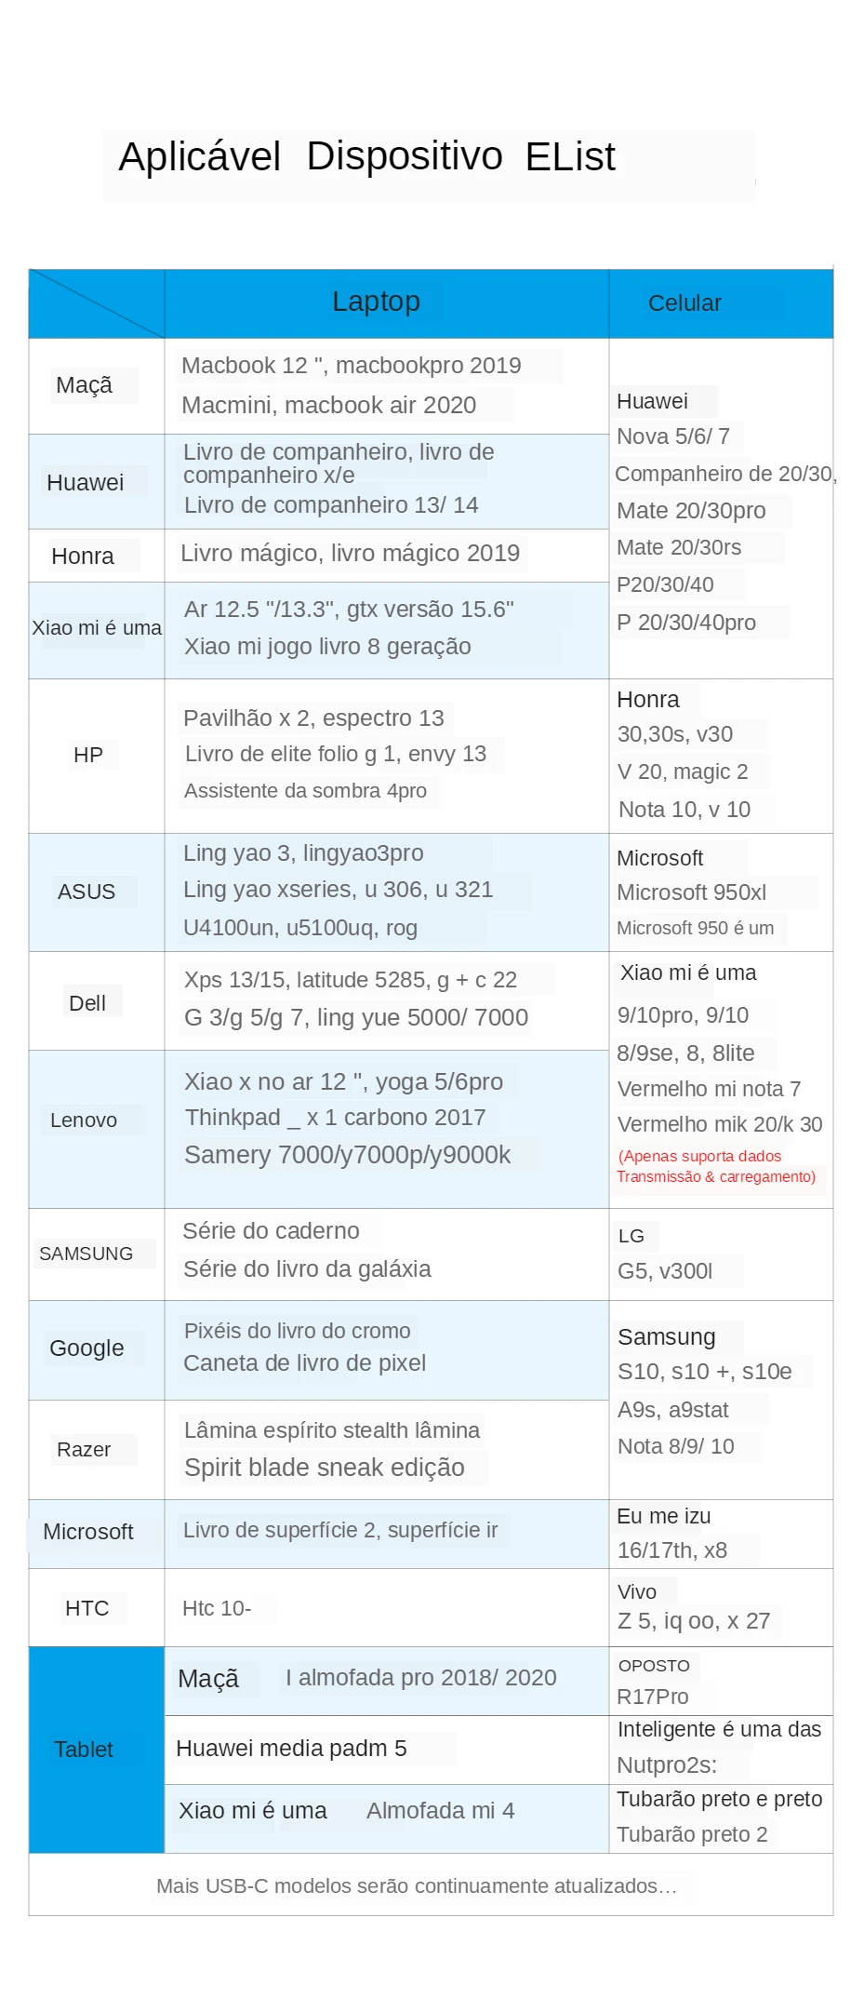Select the Lenovo brand cell
Image resolution: width=864 pixels, height=2012 pixels.
(97, 1129)
